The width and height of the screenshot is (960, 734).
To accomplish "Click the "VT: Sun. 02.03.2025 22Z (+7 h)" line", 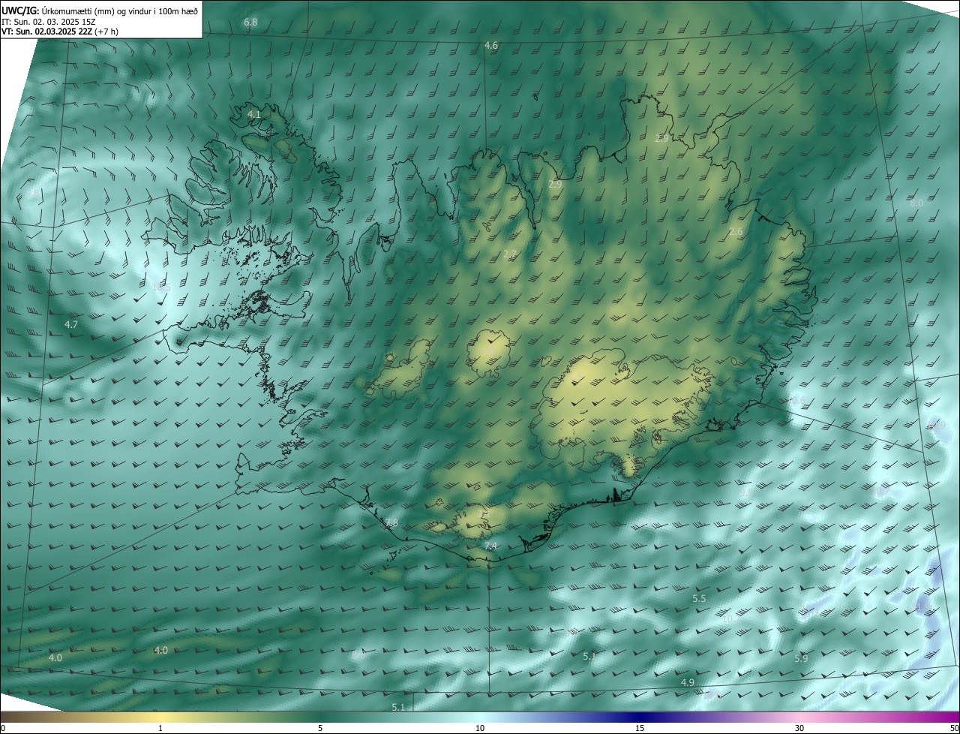I will (59, 32).
